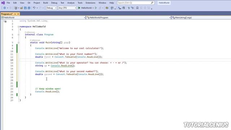Save the current file with Save icon
The height and width of the screenshot is (130, 231).
click(25, 8)
